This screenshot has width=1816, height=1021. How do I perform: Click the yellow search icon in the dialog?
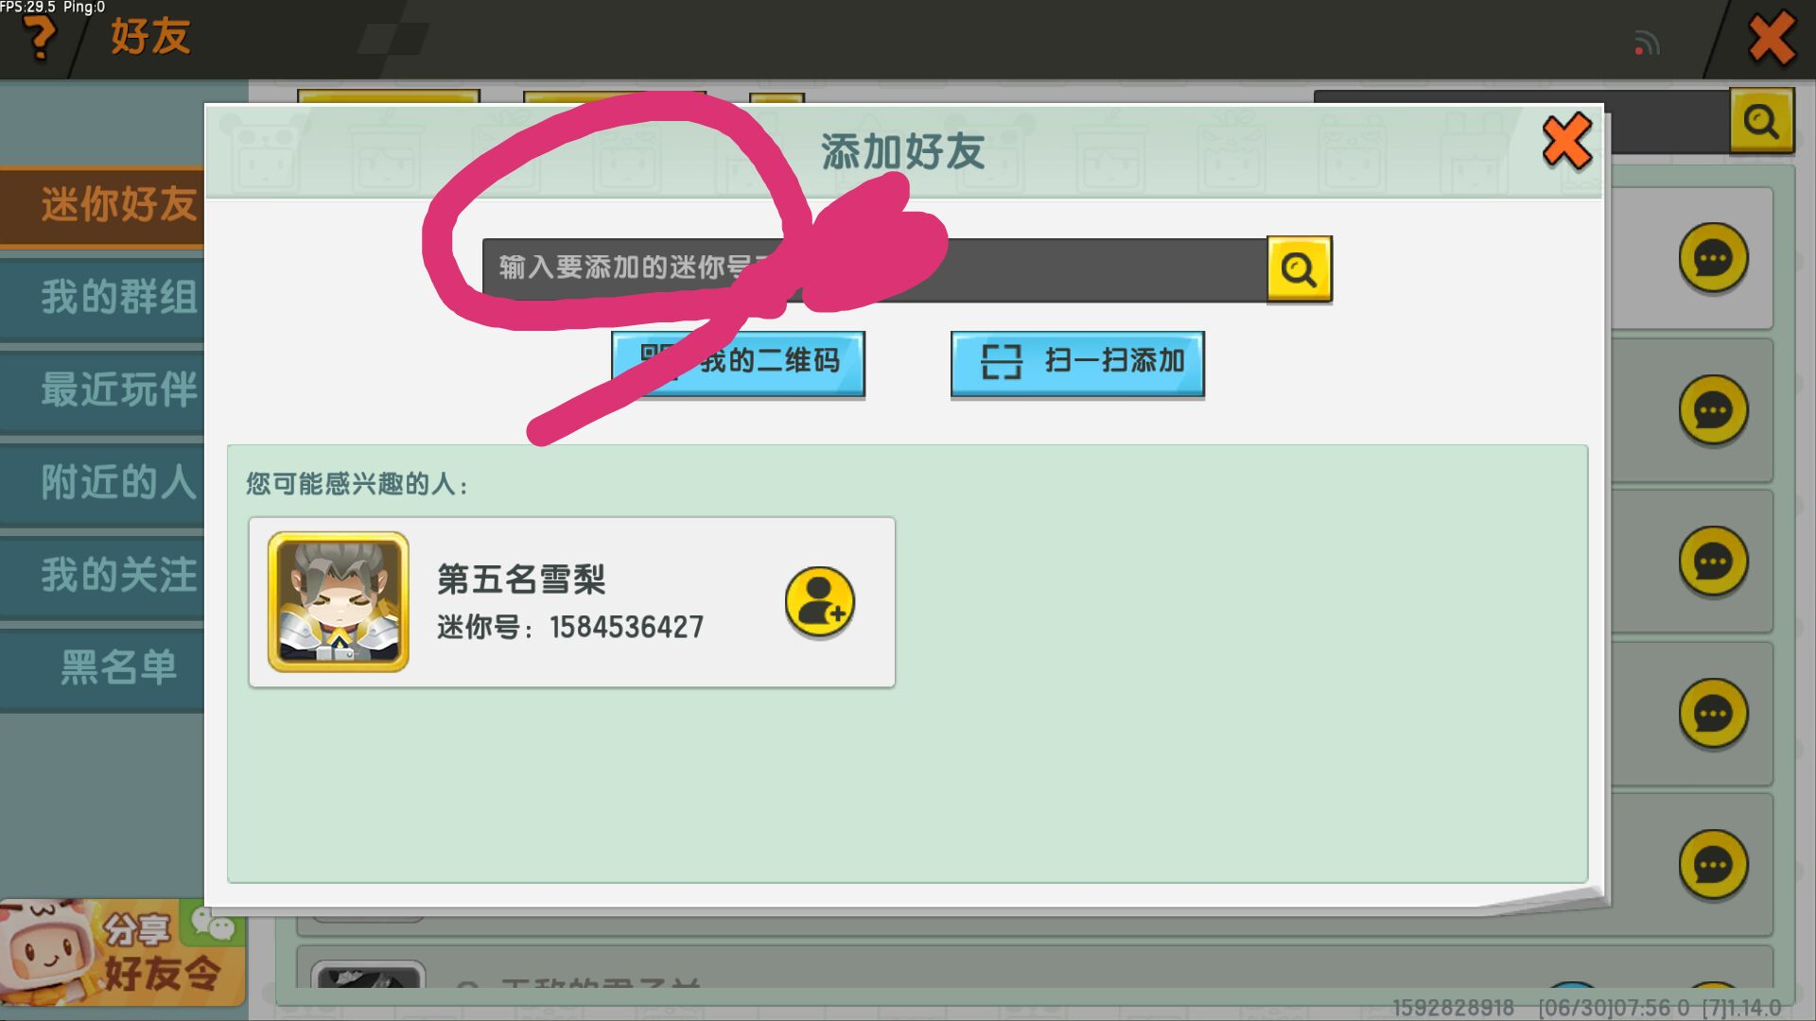1299,269
